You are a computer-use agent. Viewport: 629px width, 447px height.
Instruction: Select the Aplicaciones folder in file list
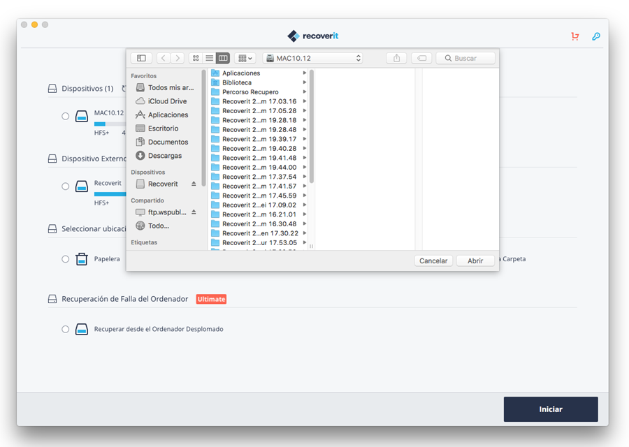tap(257, 73)
